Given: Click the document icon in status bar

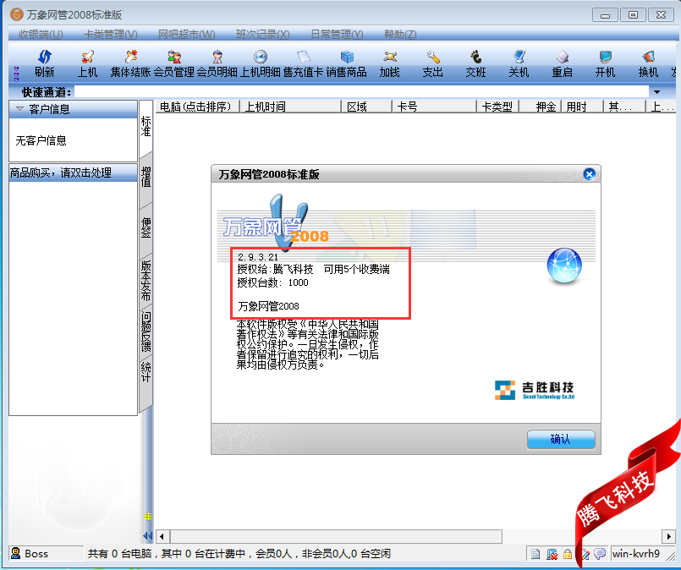Looking at the screenshot, I should click(535, 553).
